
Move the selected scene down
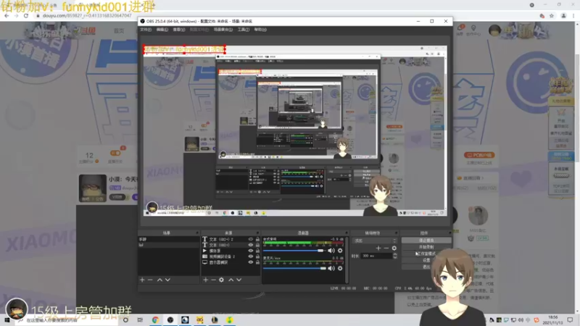tap(167, 280)
